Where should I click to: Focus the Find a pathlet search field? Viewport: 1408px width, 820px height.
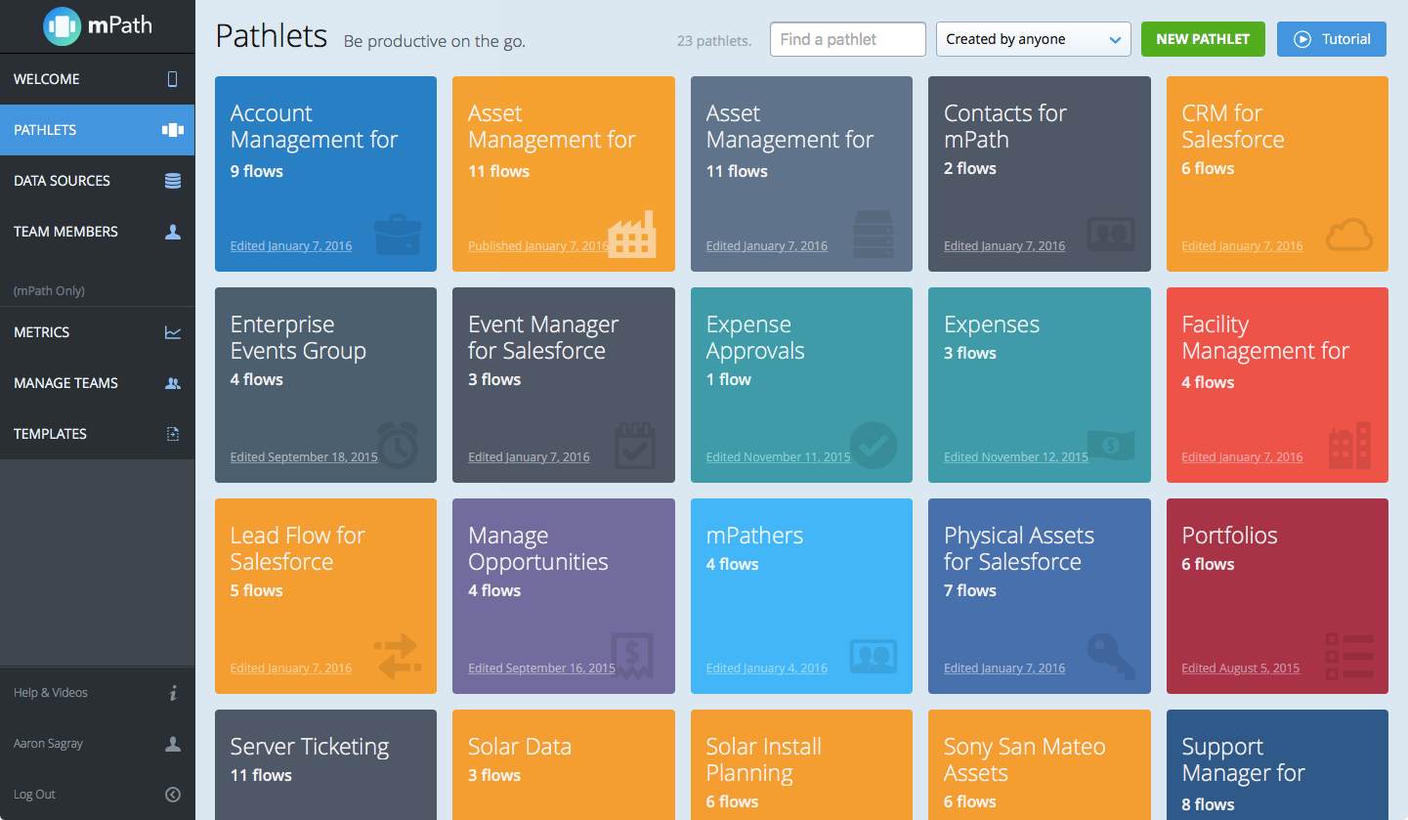[848, 39]
